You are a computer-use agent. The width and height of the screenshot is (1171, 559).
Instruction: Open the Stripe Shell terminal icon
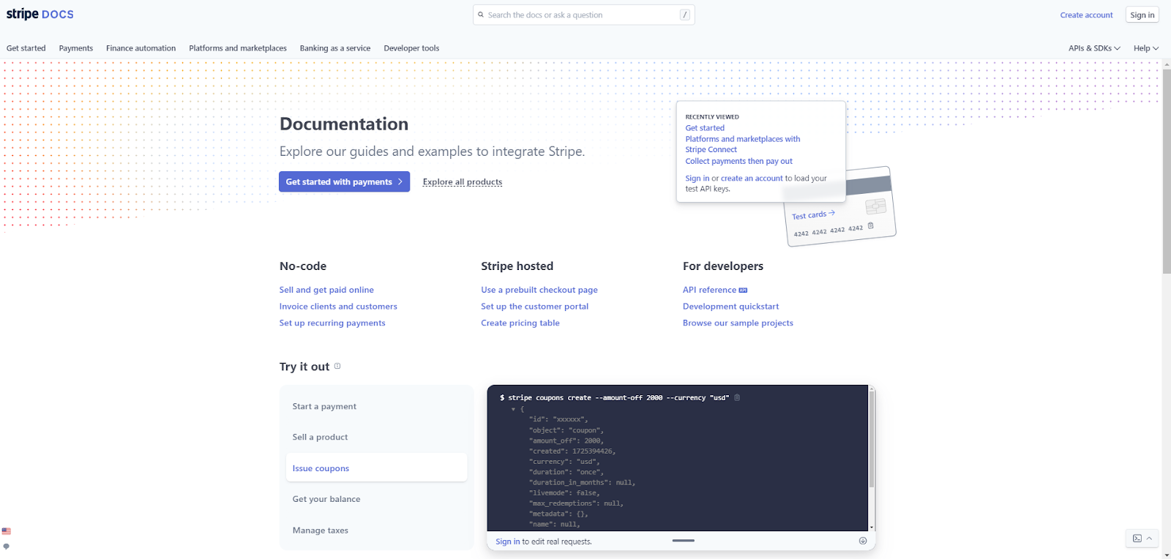point(1137,539)
